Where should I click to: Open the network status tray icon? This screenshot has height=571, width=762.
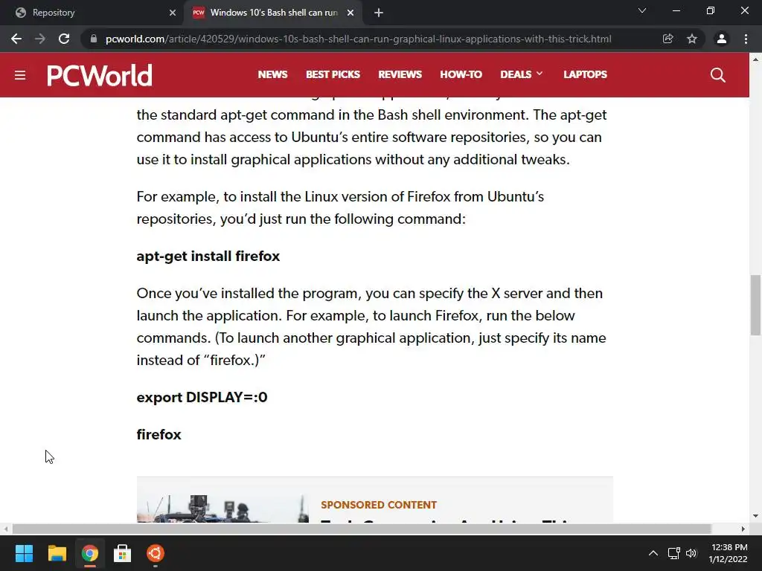674,553
